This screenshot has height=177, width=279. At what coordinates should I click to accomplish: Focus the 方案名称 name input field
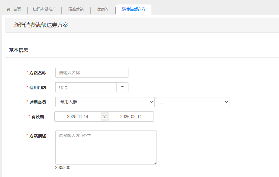(x=92, y=73)
